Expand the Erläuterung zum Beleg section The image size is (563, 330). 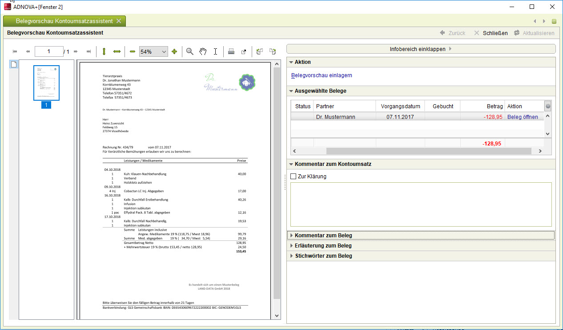pyautogui.click(x=323, y=245)
